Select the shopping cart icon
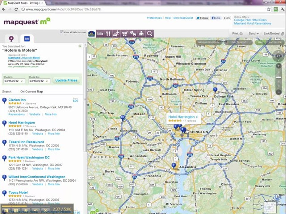Viewport: 286px width, 214px height. point(125,34)
